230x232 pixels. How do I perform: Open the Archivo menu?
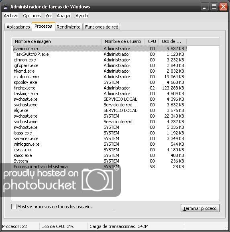11,16
